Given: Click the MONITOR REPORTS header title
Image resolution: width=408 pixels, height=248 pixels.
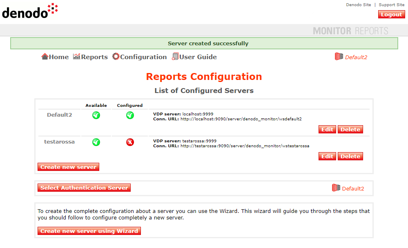Looking at the screenshot, I should 350,31.
